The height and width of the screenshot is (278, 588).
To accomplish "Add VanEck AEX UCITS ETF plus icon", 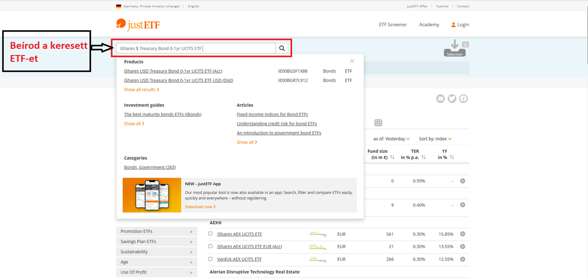I will 463,259.
